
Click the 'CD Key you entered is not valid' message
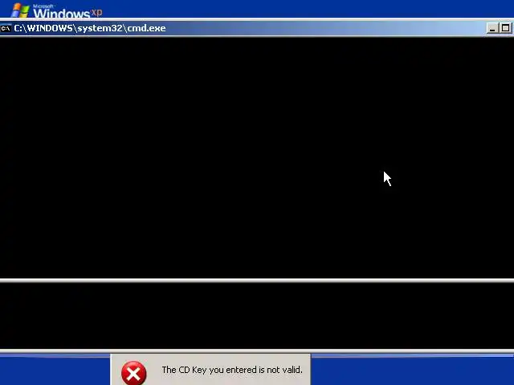point(232,370)
